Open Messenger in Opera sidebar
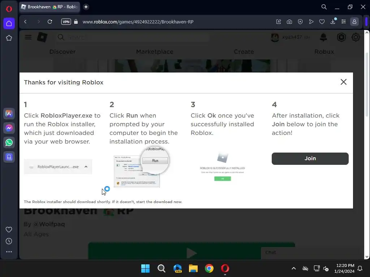Image resolution: width=370 pixels, height=277 pixels. click(9, 128)
